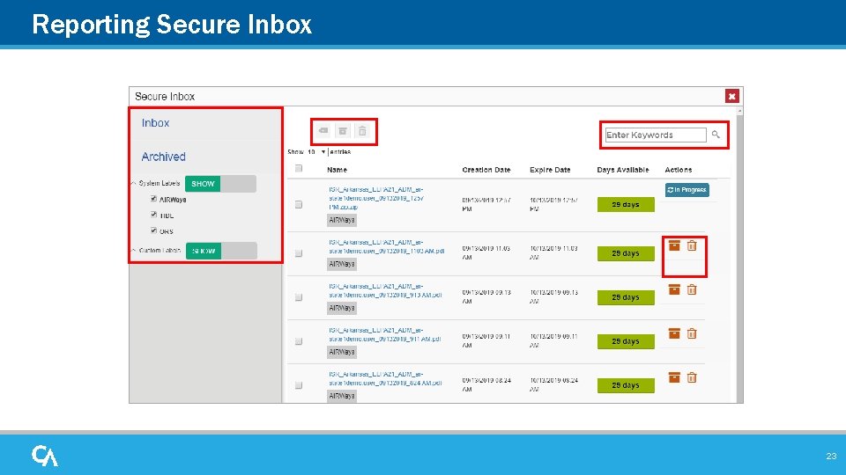The image size is (846, 475).
Task: Archive the 9:13 AM pdf report
Action: (674, 289)
